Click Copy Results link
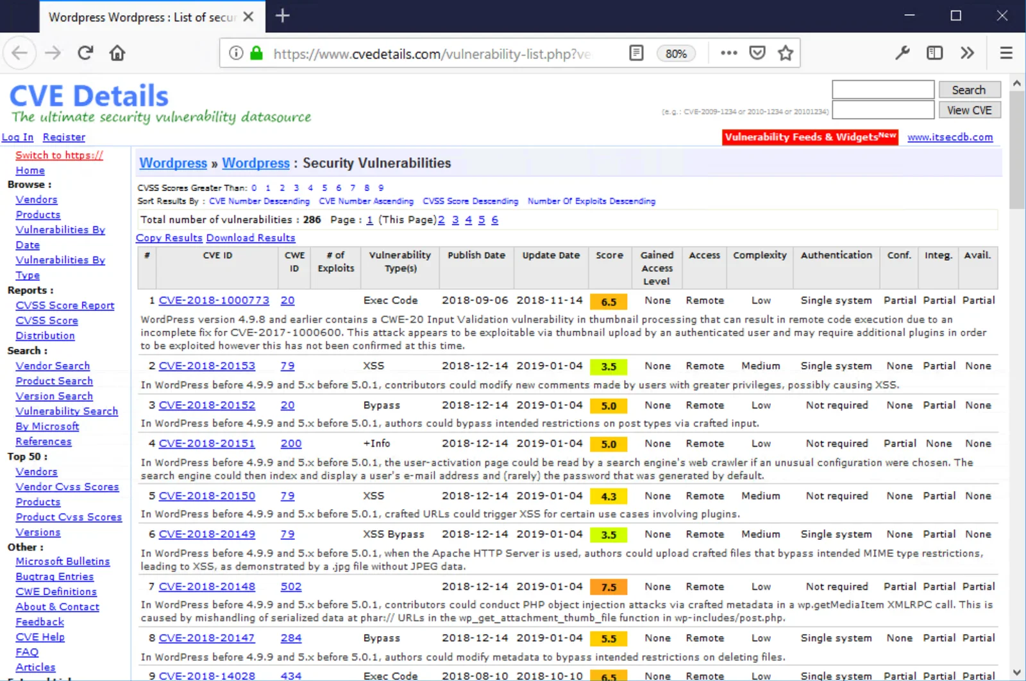This screenshot has height=681, width=1026. (x=169, y=238)
